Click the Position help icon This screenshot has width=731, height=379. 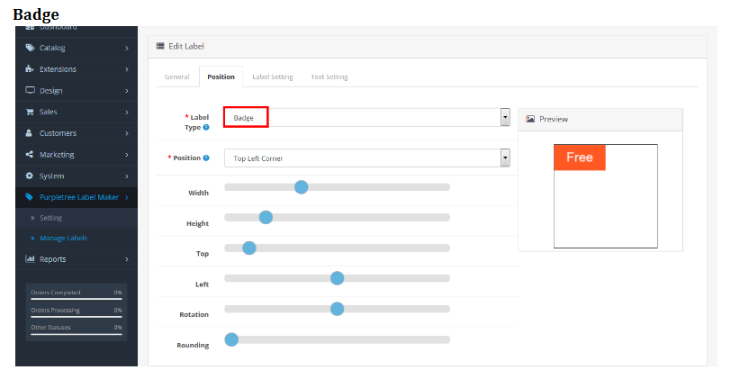tap(206, 158)
